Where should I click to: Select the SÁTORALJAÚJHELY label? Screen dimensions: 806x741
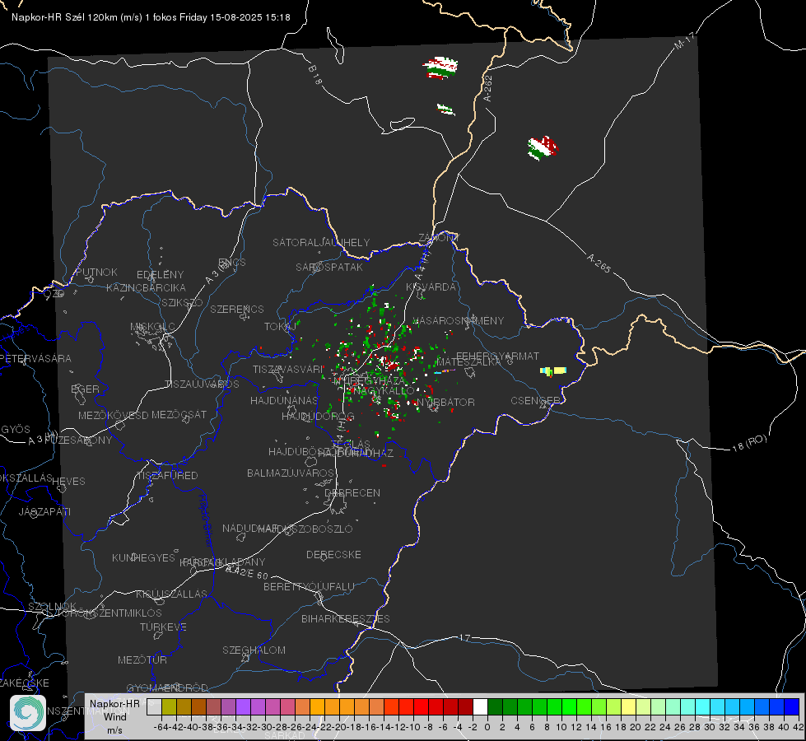pos(321,242)
